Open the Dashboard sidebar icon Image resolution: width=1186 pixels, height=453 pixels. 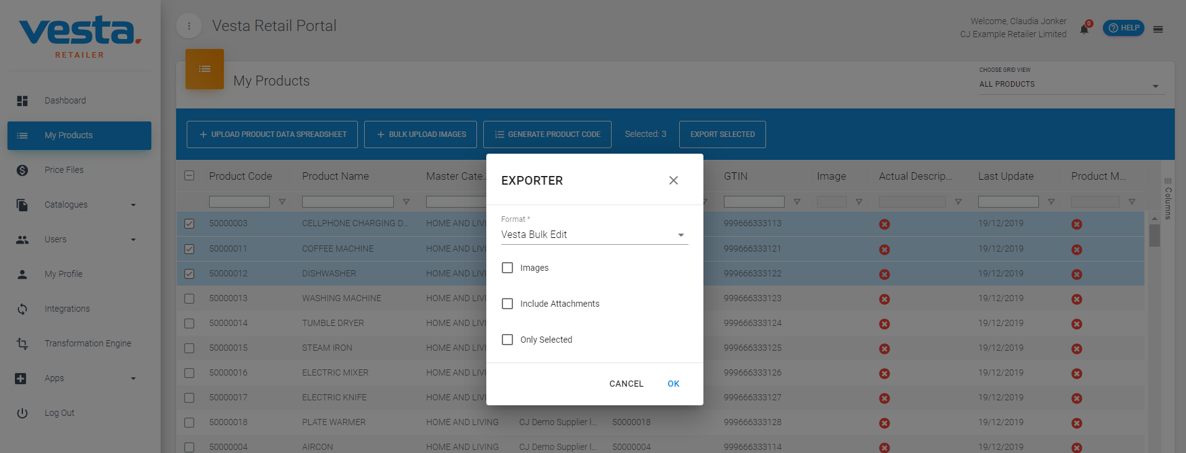click(x=22, y=100)
